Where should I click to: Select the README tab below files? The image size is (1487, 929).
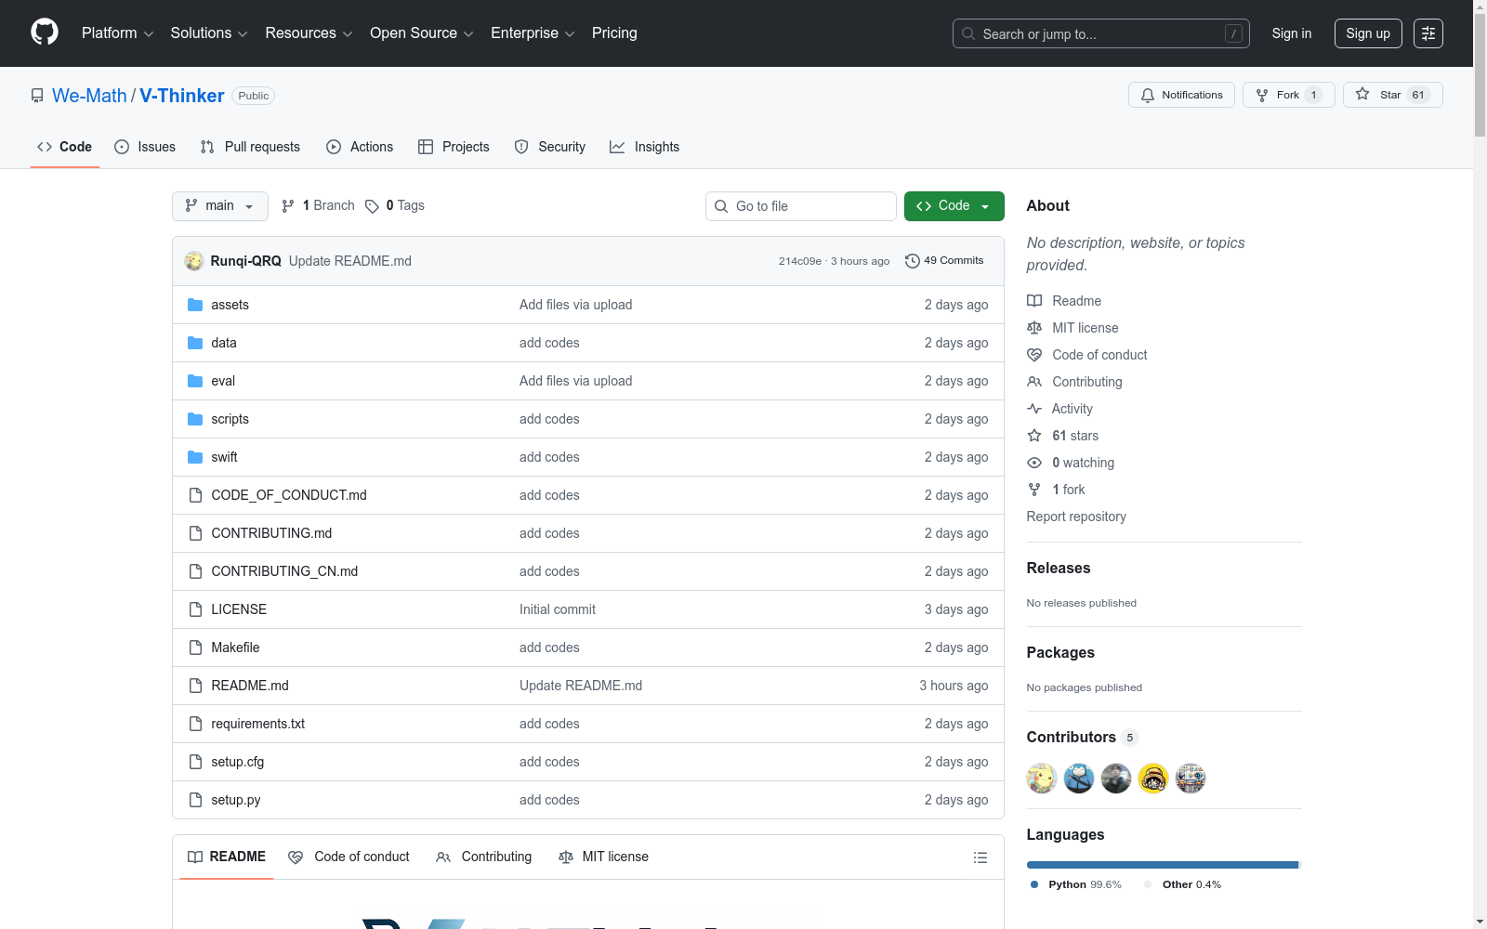227,857
